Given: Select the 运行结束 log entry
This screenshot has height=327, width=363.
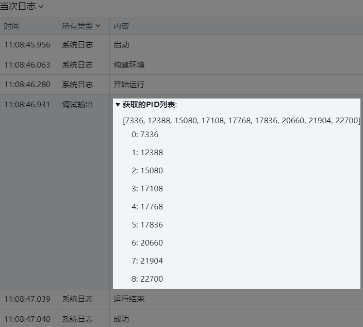Looking at the screenshot, I should [x=129, y=299].
